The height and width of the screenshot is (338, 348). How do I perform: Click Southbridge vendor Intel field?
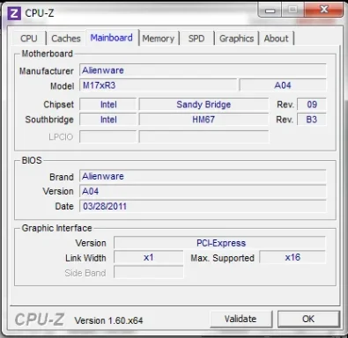[108, 120]
